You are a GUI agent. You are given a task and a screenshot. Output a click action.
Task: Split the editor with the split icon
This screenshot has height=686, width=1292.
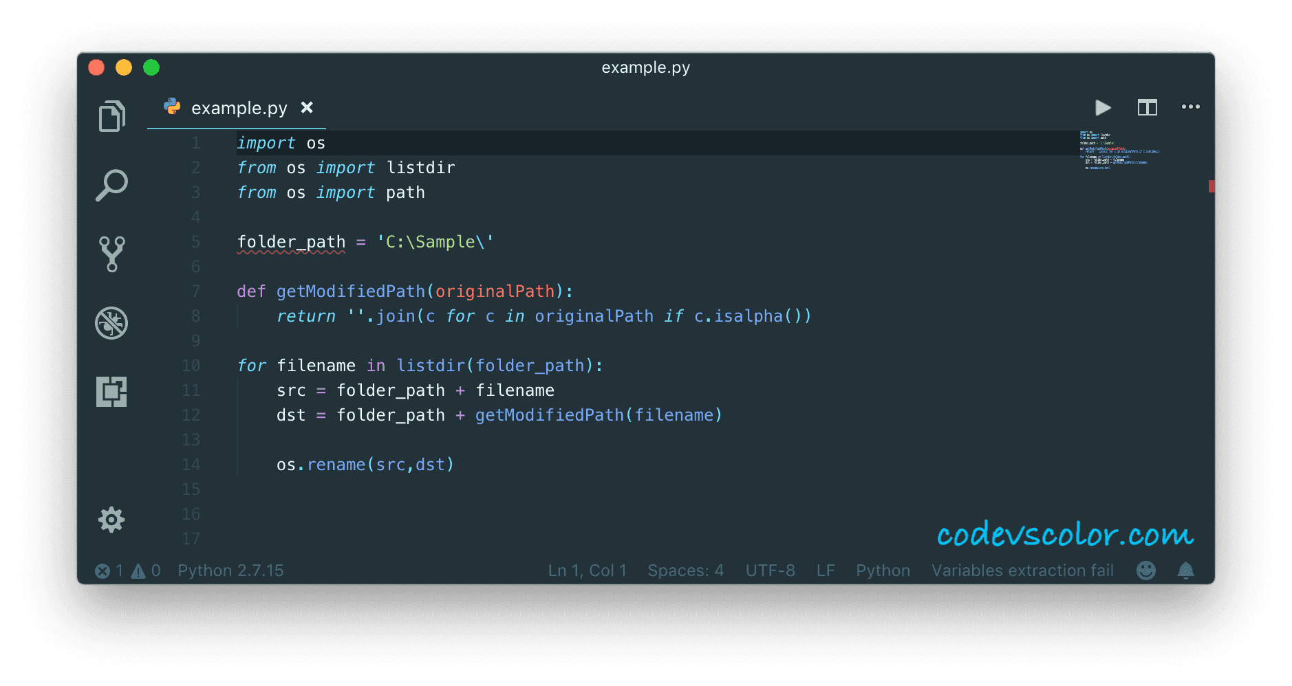(1148, 107)
